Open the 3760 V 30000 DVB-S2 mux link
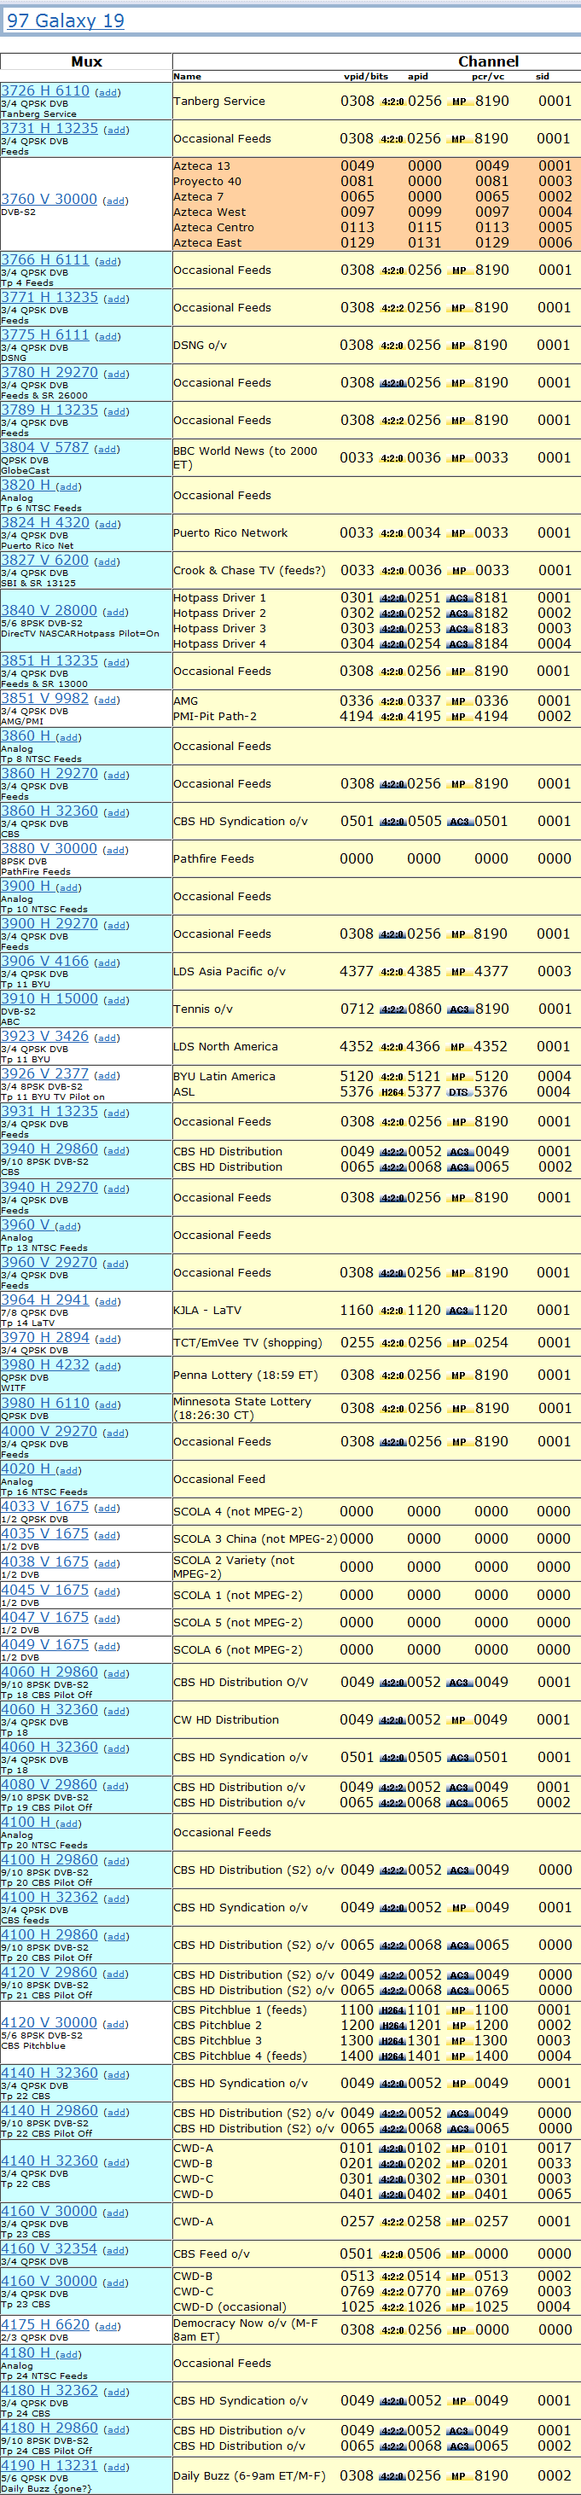The image size is (581, 2495). point(49,200)
